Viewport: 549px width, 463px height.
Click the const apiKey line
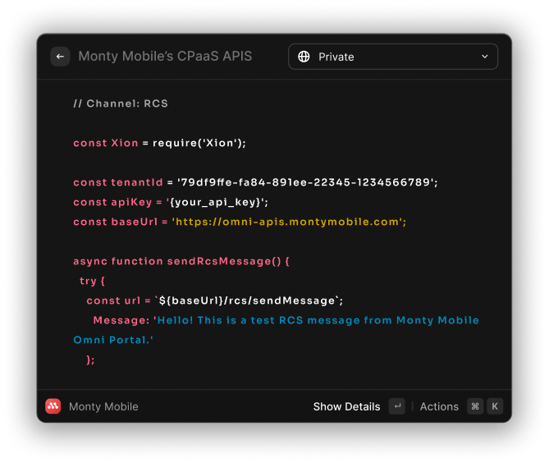(x=171, y=203)
